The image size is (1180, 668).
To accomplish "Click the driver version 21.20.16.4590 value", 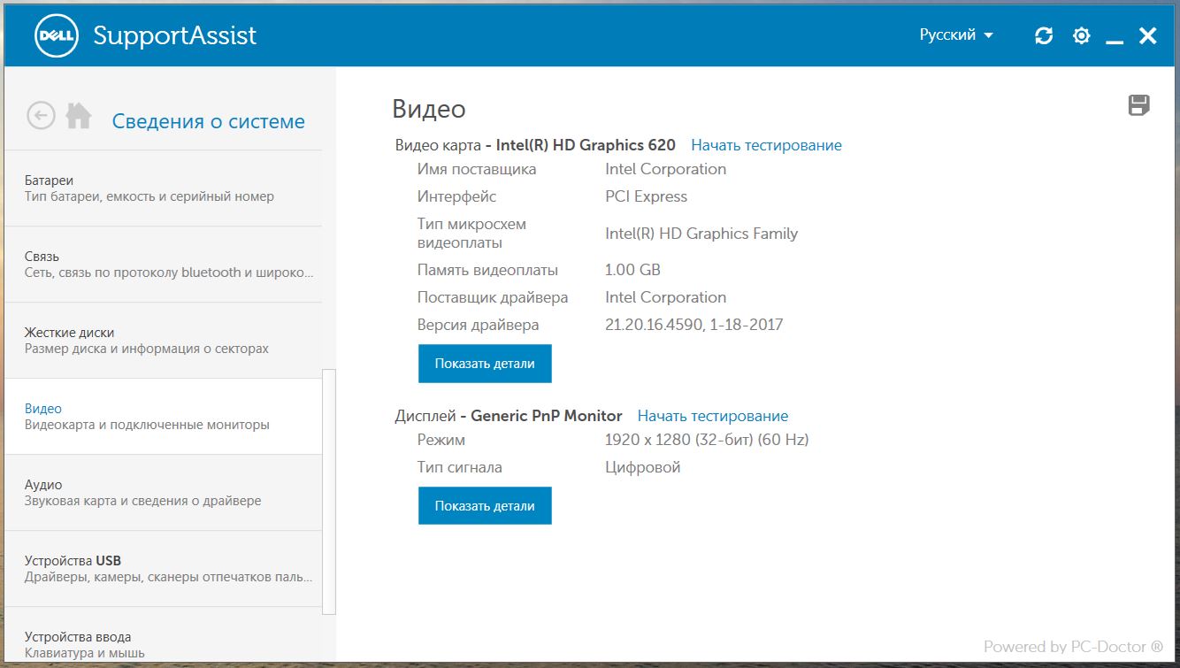I will [x=693, y=325].
